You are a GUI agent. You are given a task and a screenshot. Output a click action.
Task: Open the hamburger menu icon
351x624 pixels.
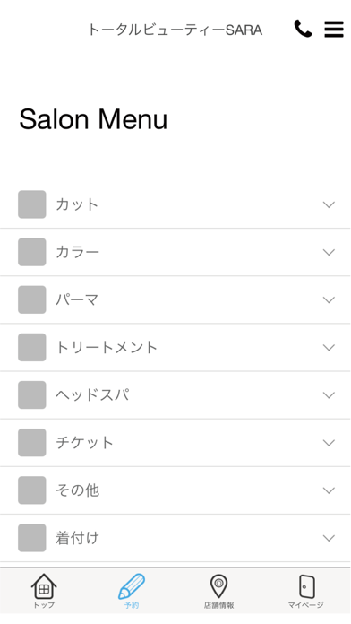point(334,29)
